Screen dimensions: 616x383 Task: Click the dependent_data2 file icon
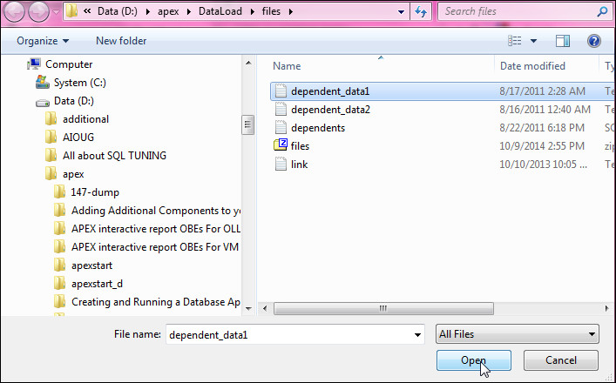pyautogui.click(x=281, y=109)
